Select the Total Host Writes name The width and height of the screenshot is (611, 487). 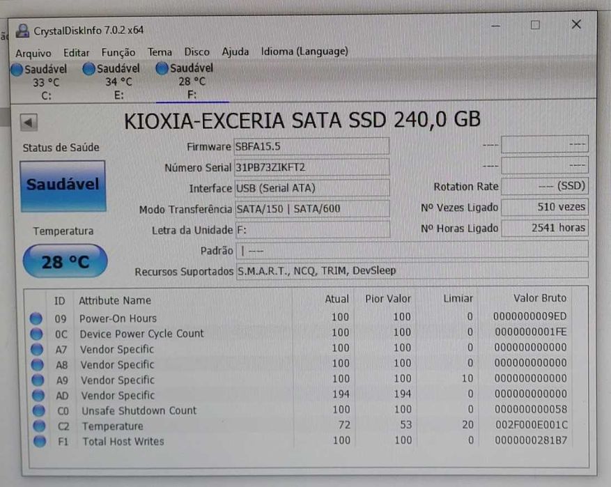point(123,442)
